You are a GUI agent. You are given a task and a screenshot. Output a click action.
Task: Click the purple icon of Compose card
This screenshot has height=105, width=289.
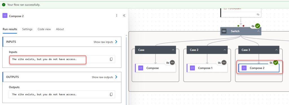tap(141, 68)
